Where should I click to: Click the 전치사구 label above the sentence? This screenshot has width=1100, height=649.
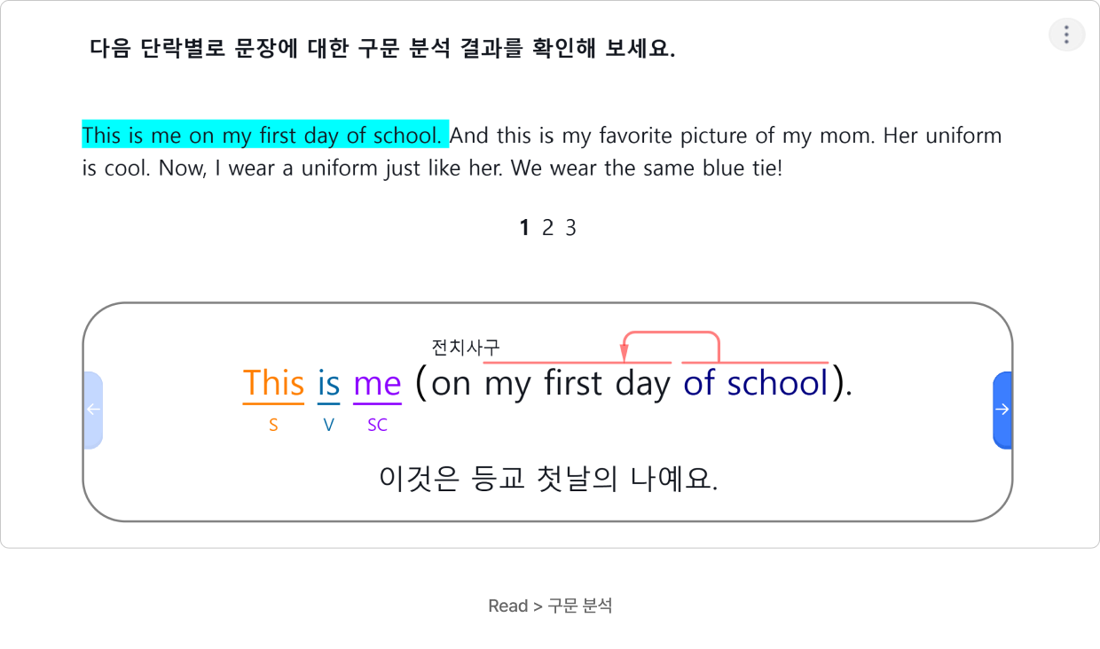[466, 347]
